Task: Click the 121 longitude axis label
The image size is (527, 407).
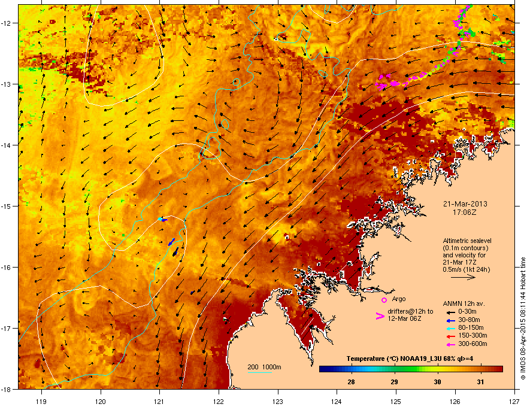Action: 159,401
